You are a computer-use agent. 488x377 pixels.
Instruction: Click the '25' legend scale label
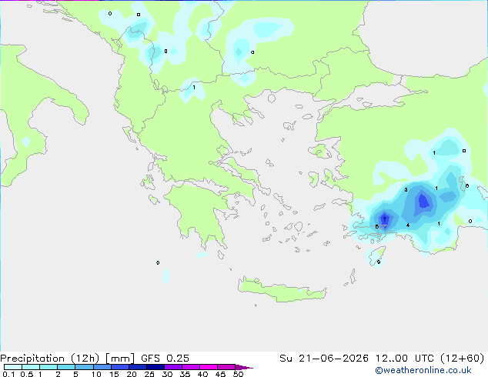149,374
